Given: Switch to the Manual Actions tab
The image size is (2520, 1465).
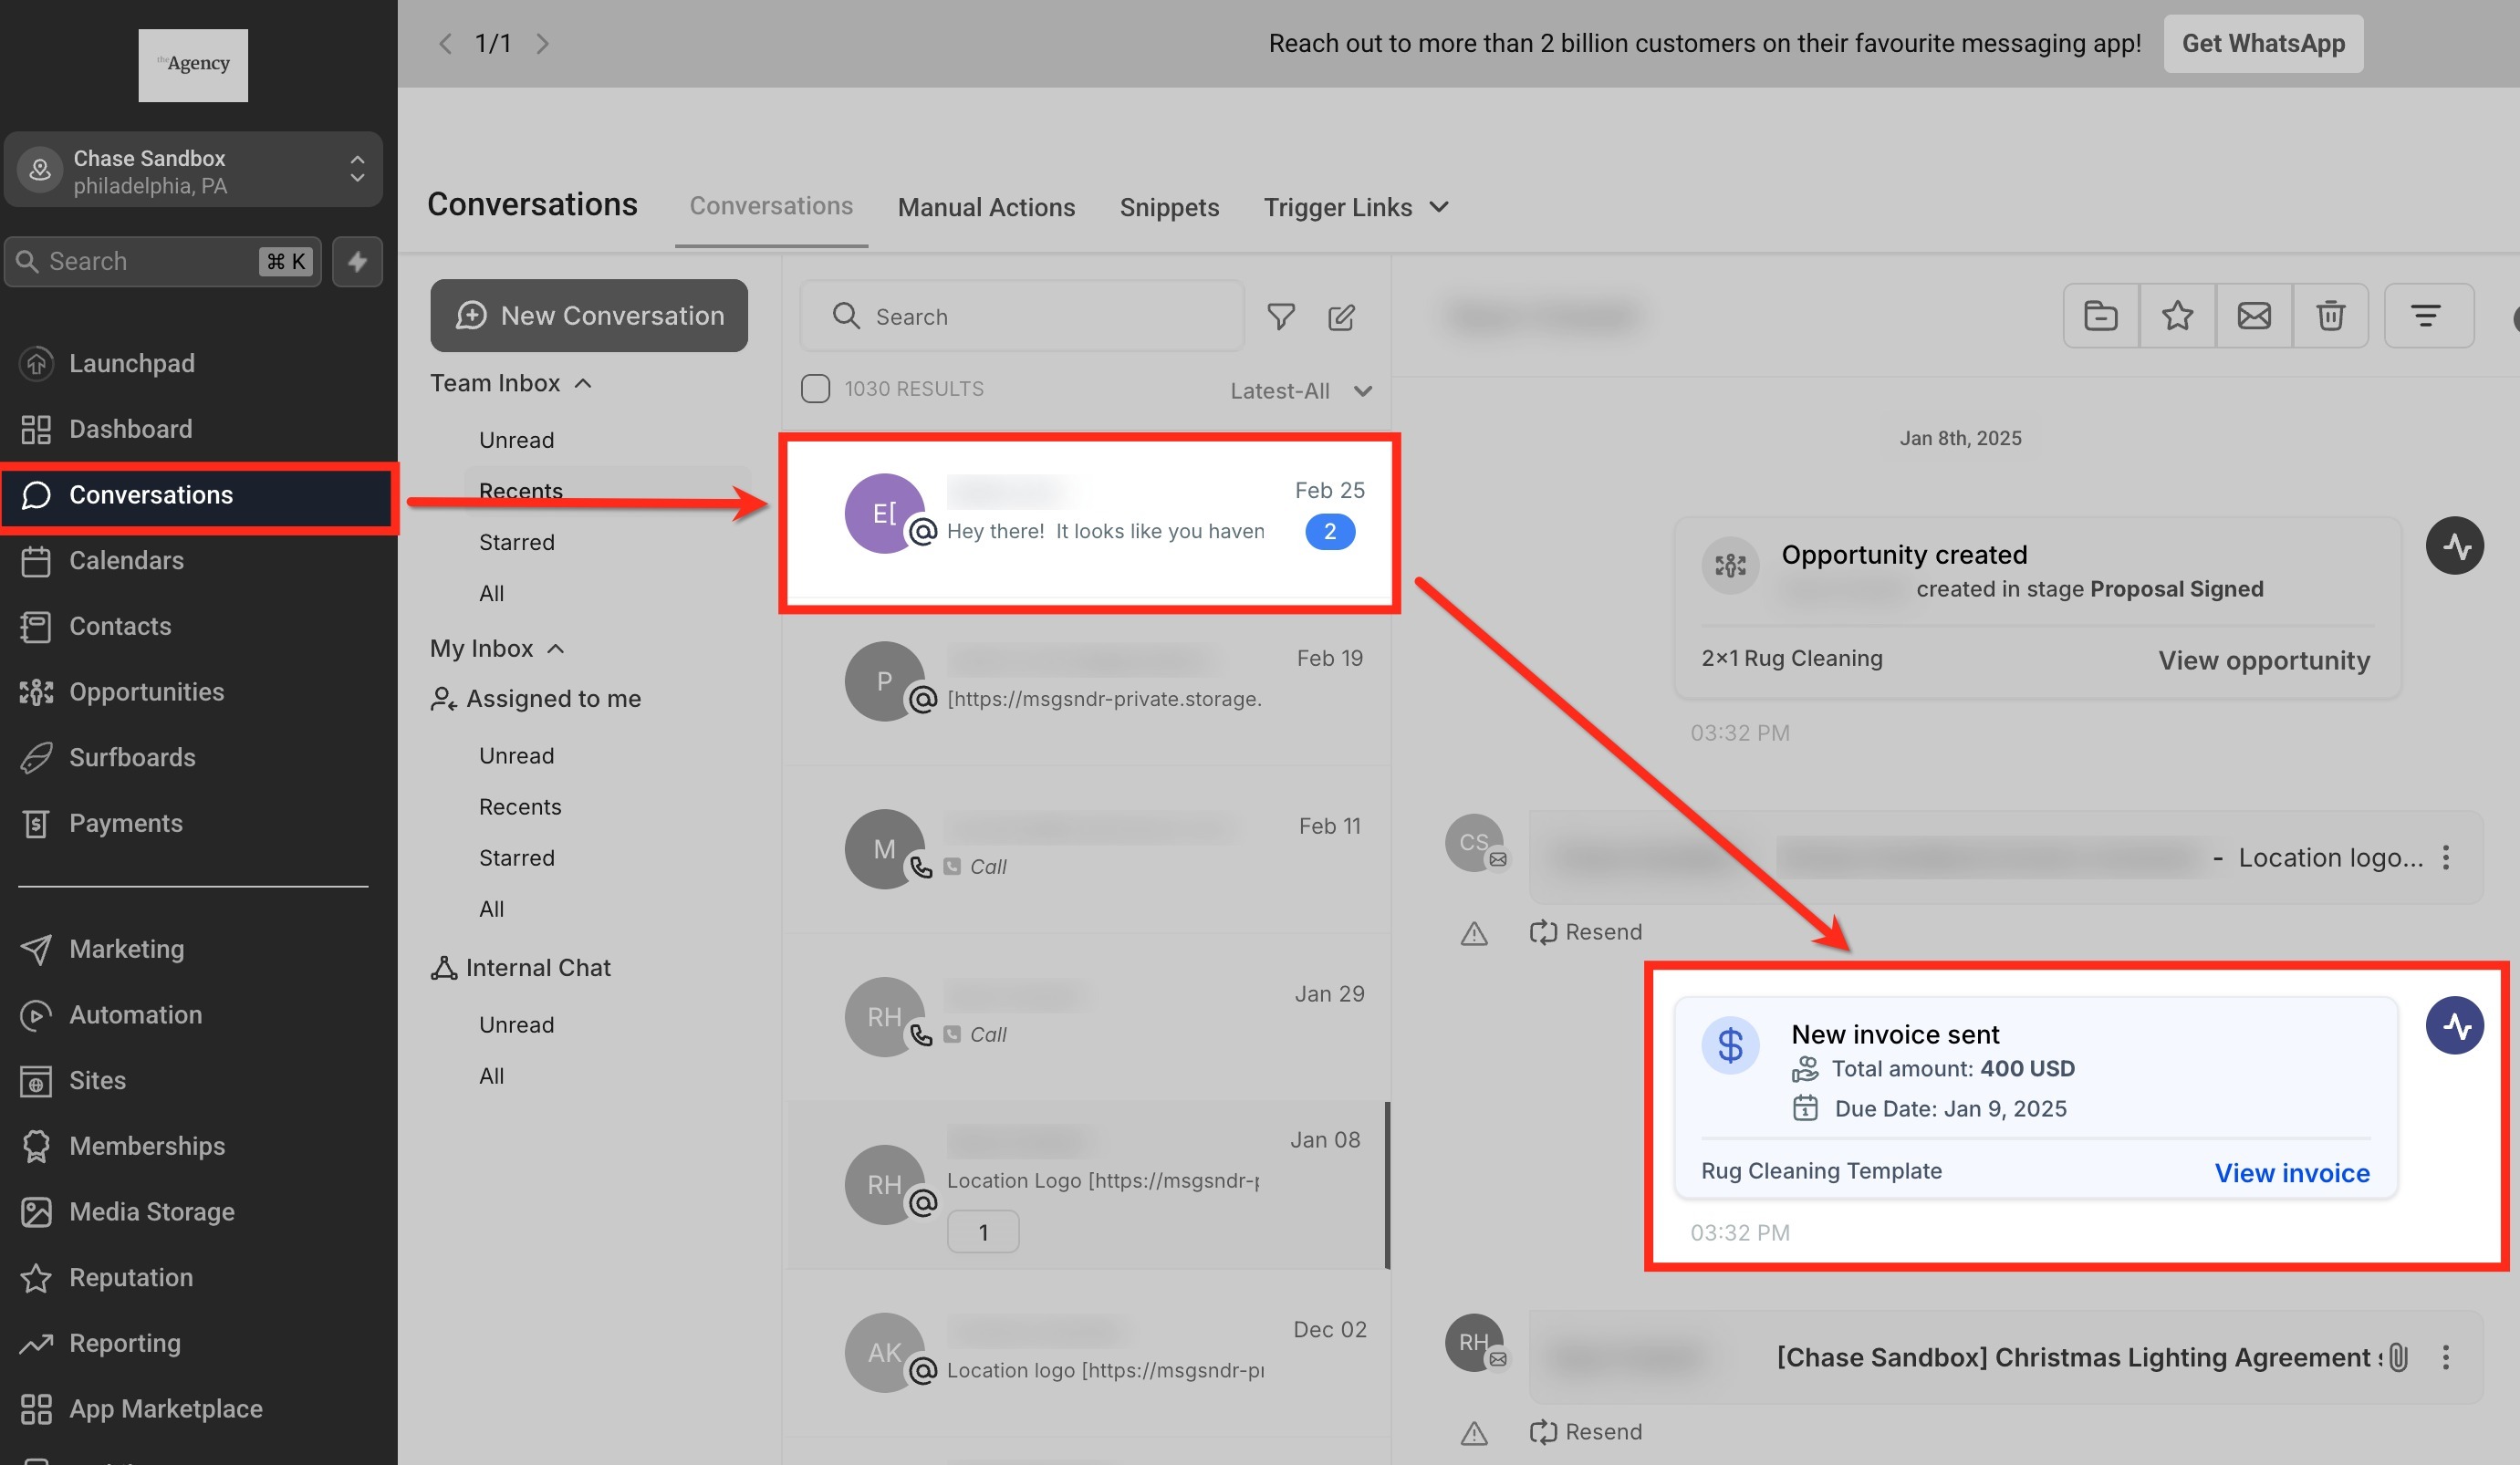Looking at the screenshot, I should click(x=985, y=207).
